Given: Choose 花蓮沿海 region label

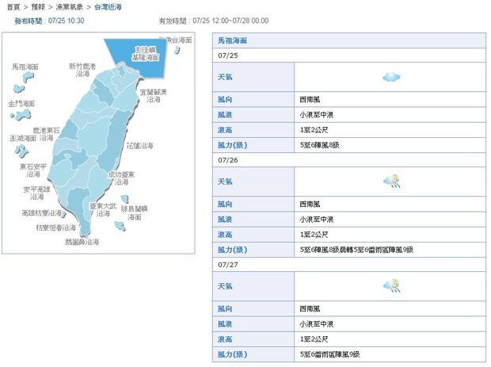Looking at the screenshot, I should point(139,146).
